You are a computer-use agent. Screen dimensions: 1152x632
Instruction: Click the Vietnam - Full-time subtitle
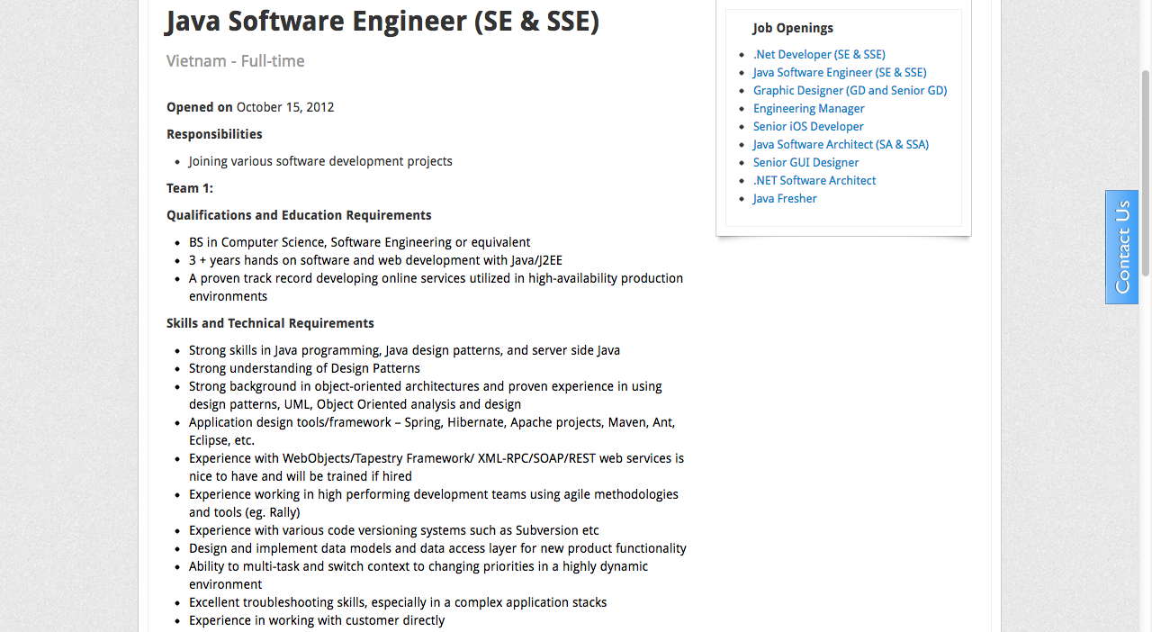236,61
